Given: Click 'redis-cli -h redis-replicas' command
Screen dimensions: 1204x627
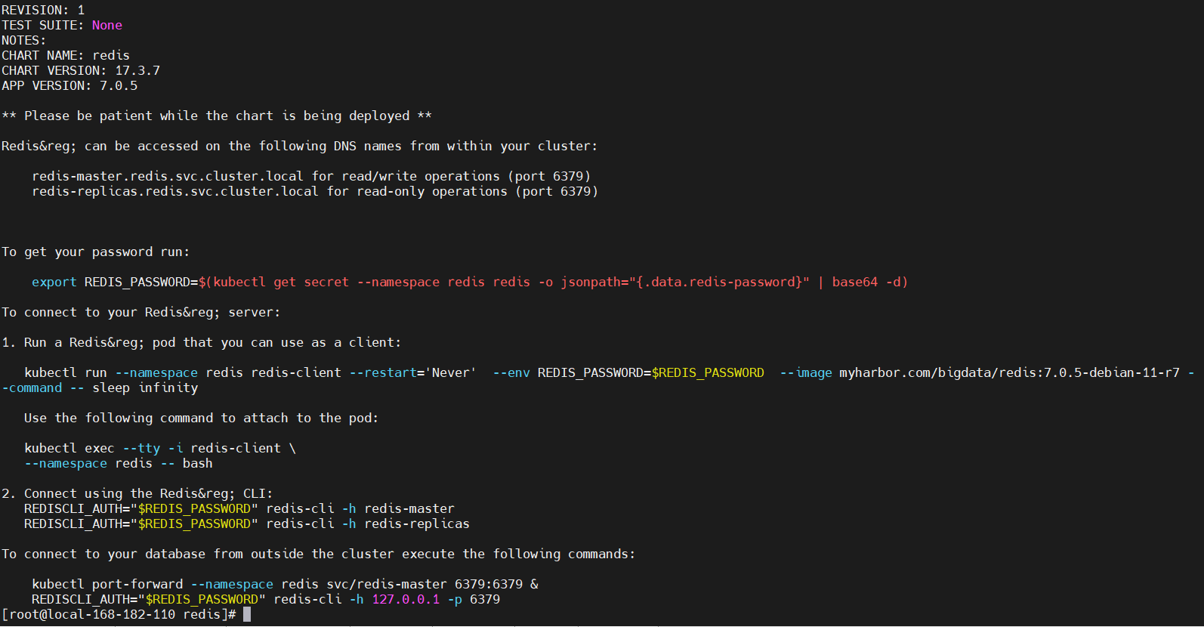Looking at the screenshot, I should (x=368, y=524).
